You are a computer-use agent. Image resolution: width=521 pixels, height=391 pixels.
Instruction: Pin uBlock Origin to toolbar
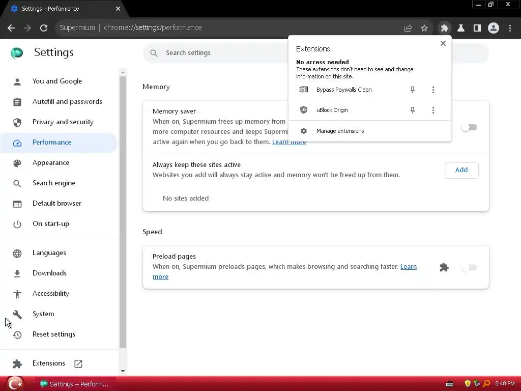click(x=412, y=110)
